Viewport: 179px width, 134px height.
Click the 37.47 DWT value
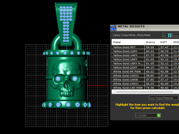coord(164,47)
